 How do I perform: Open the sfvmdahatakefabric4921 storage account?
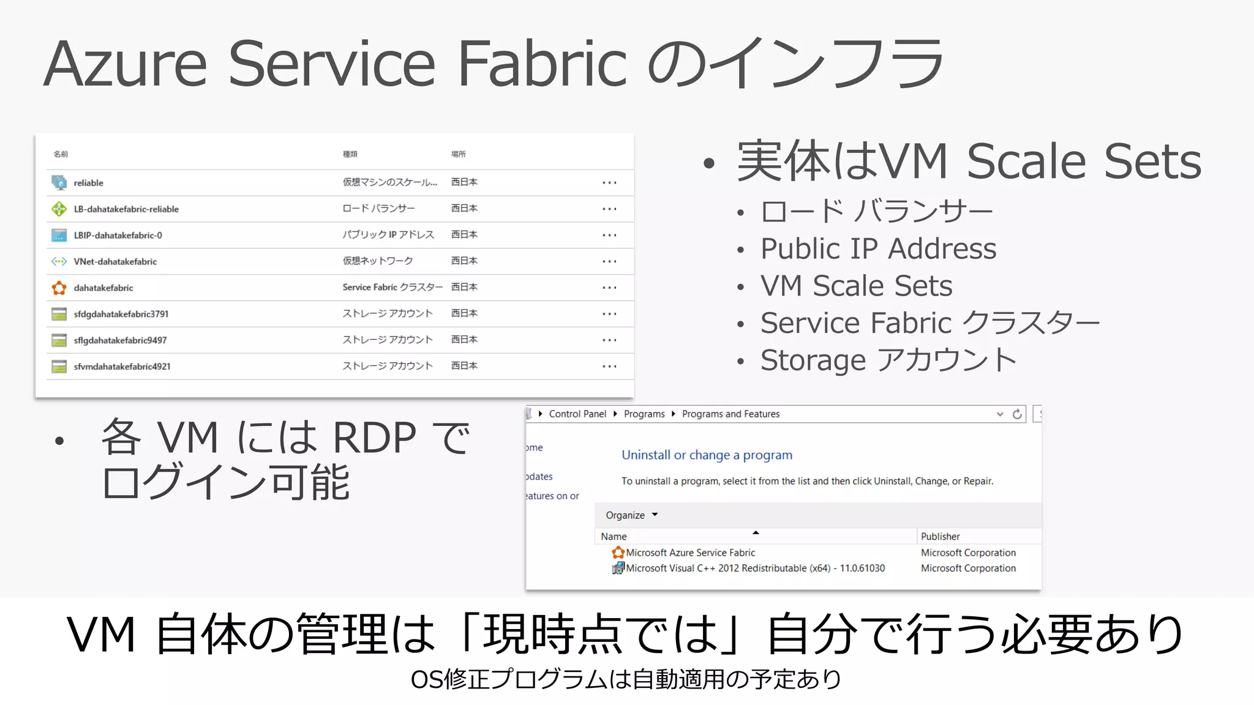(122, 367)
